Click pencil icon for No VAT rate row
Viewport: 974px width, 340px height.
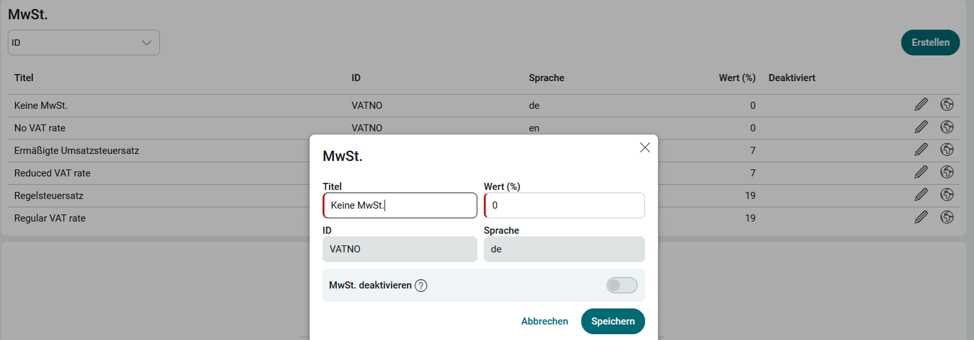(x=921, y=127)
